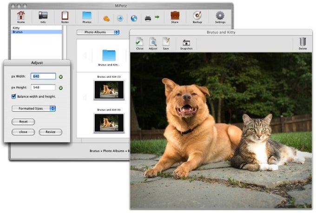Take a Snapshot with camera icon
The height and width of the screenshot is (213, 316).
pyautogui.click(x=186, y=45)
